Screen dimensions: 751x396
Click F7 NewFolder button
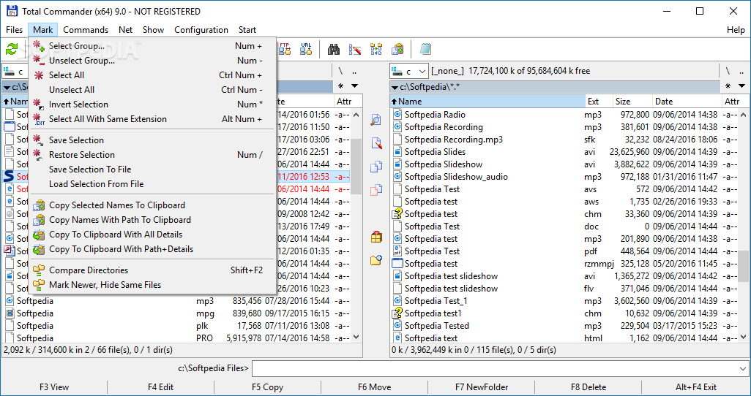[x=482, y=387]
